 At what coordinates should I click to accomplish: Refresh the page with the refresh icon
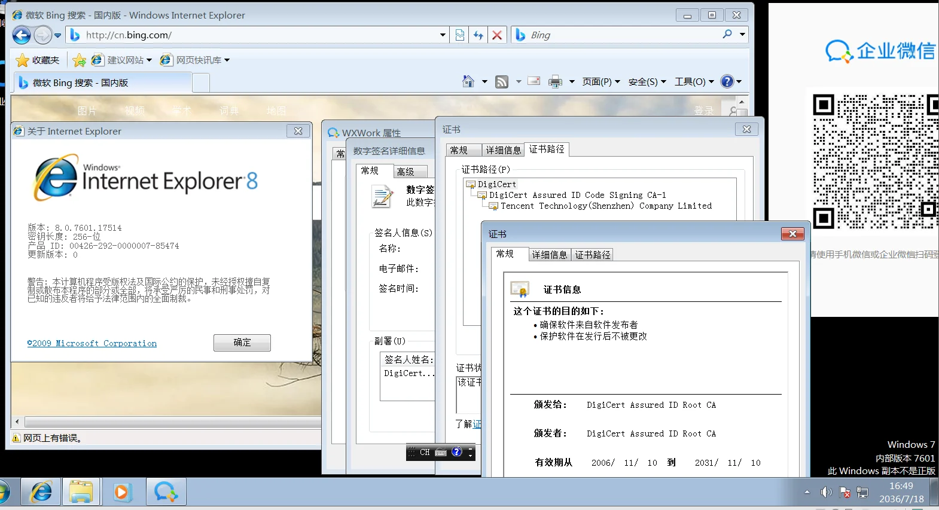pyautogui.click(x=478, y=35)
